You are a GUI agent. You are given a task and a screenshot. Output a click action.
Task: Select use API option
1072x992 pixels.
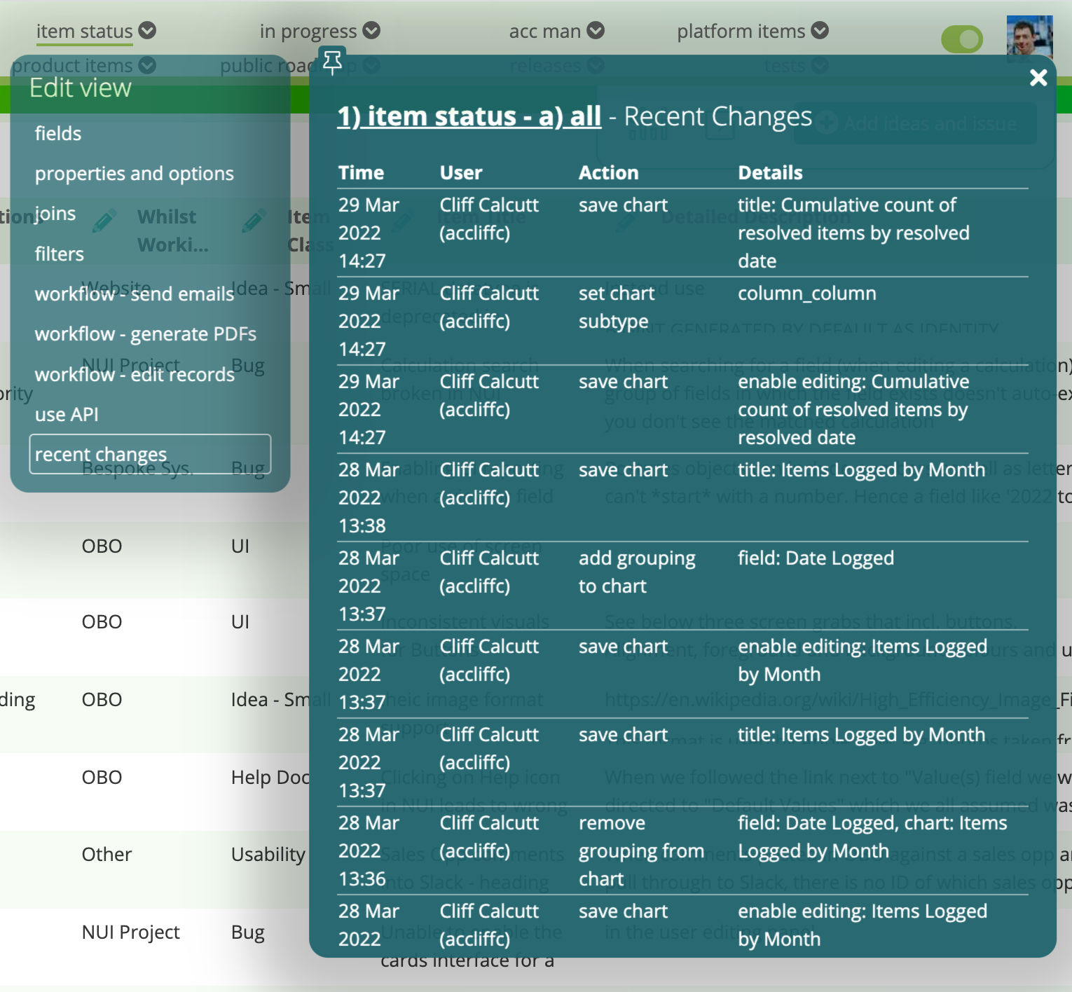[67, 415]
